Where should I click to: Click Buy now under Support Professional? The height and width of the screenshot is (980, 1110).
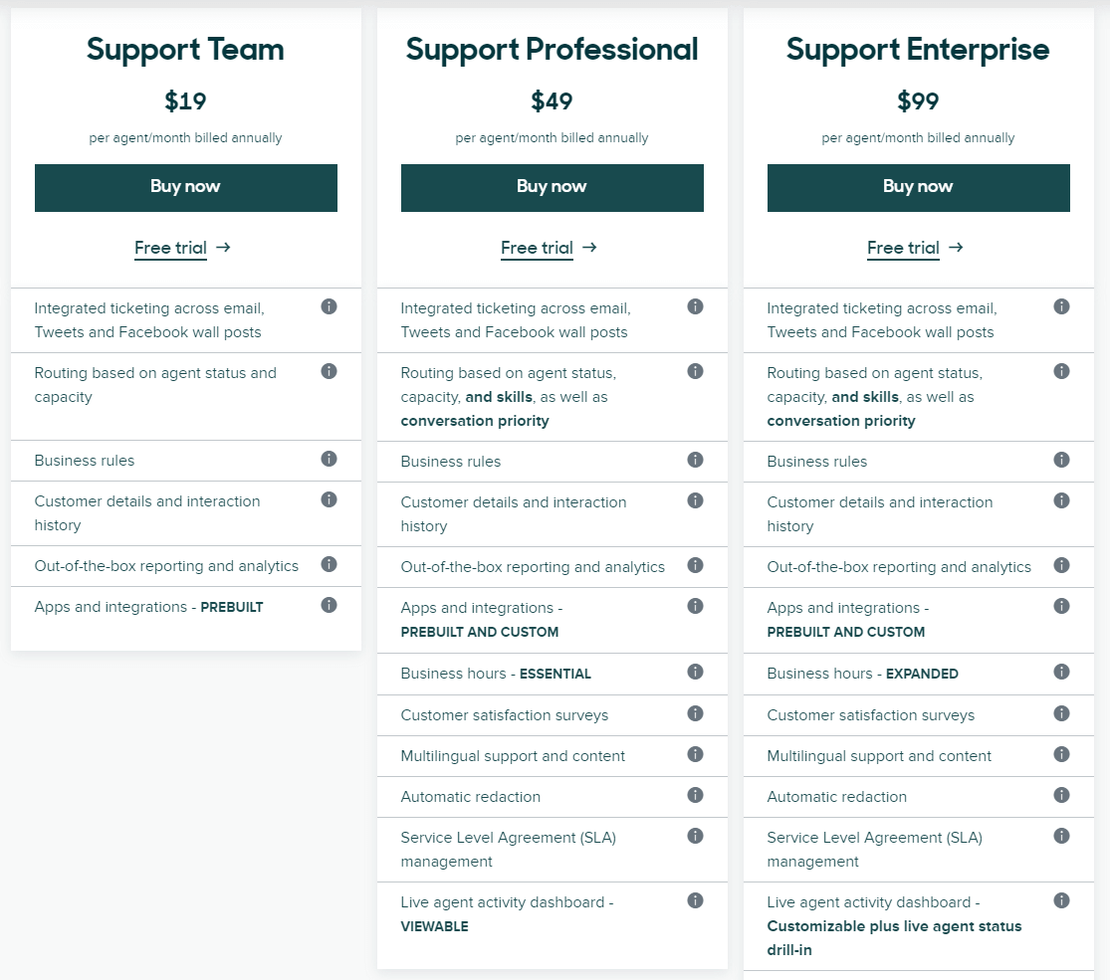[553, 187]
